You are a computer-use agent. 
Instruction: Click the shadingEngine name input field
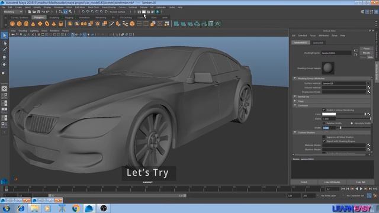(x=336, y=53)
